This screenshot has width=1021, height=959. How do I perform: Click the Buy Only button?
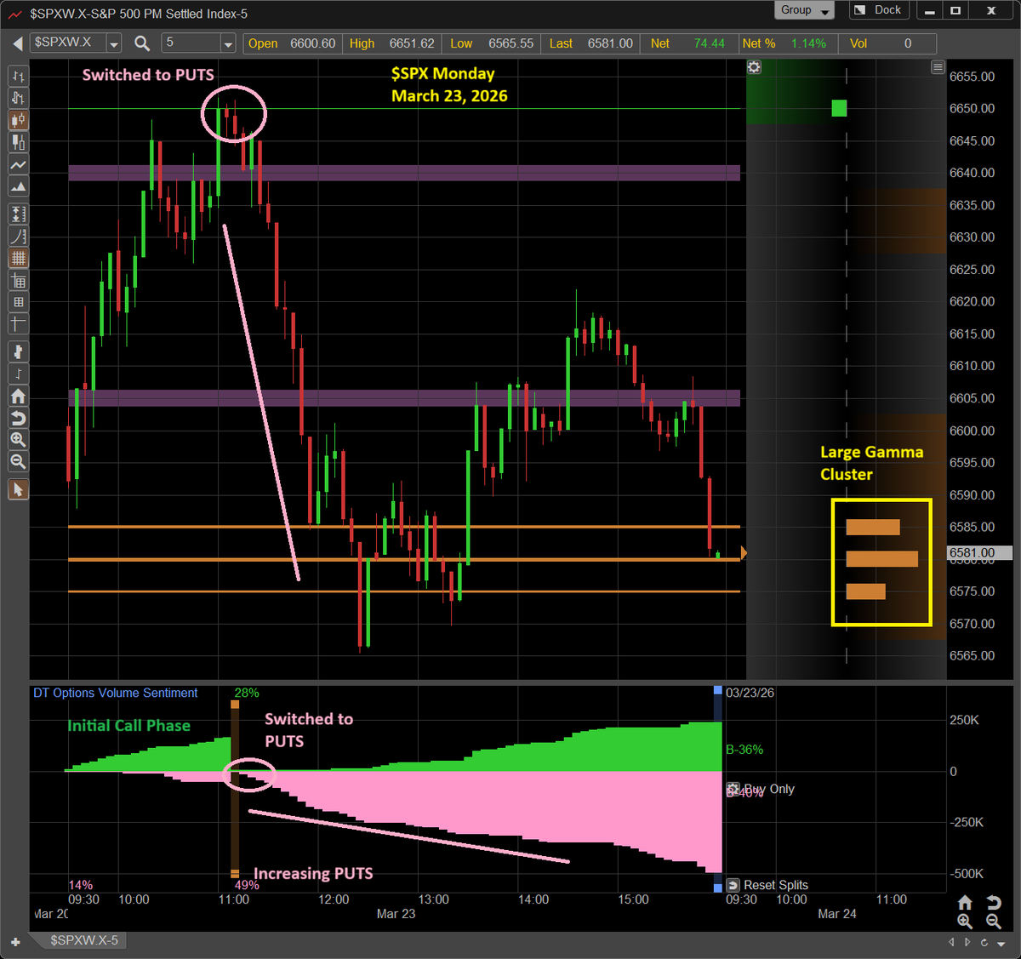click(x=761, y=790)
